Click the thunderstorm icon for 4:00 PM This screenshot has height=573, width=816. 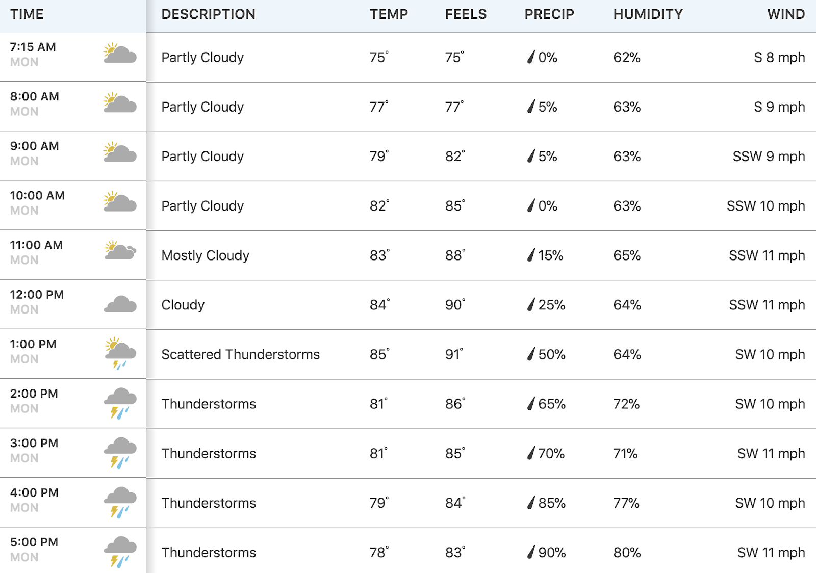(120, 502)
